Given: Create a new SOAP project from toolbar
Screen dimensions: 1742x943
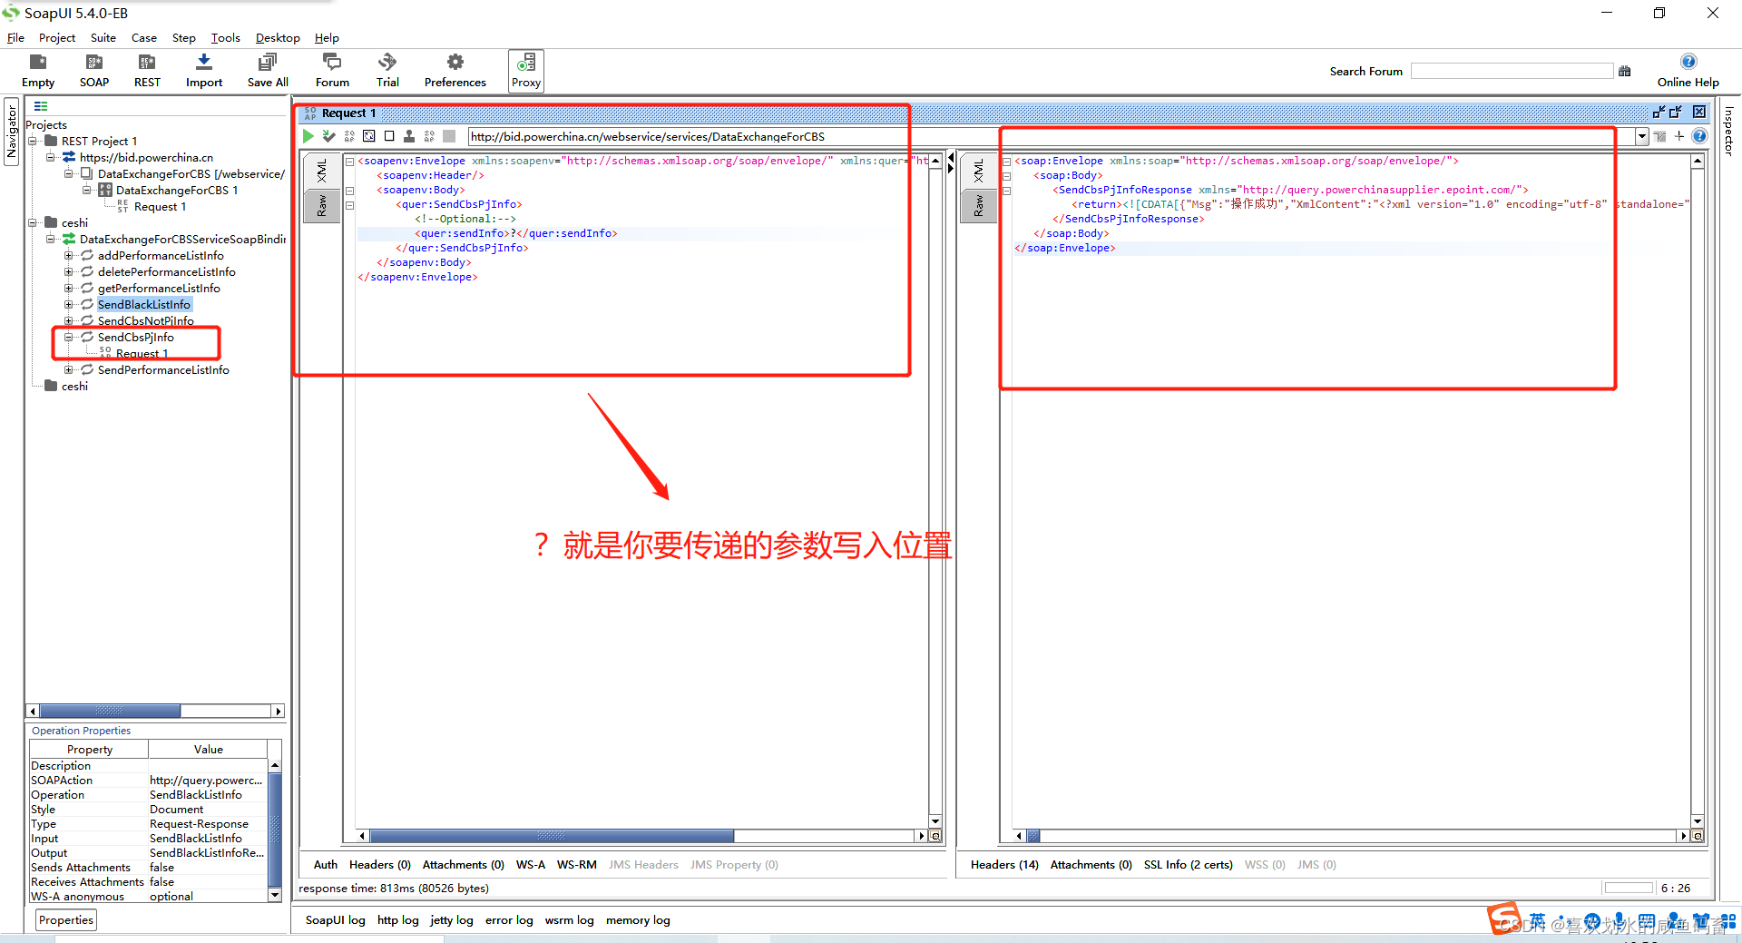Looking at the screenshot, I should tap(94, 70).
